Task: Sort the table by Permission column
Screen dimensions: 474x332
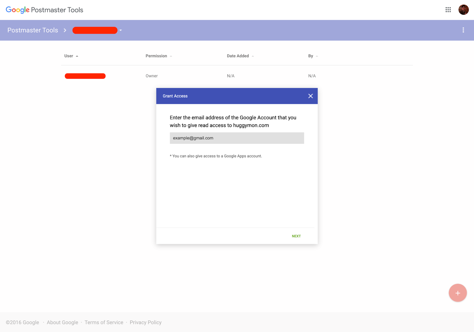Action: (x=158, y=56)
